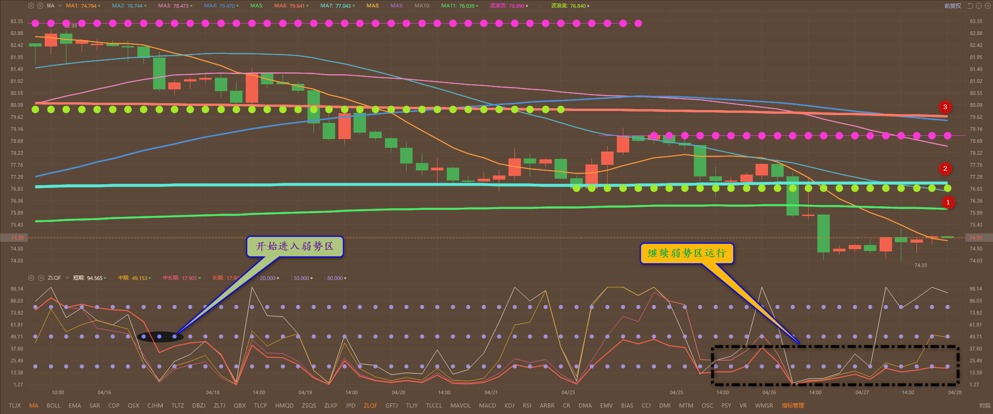Screen dimensions: 993x414
Task: Open the DMA indicator tab
Action: (585, 406)
